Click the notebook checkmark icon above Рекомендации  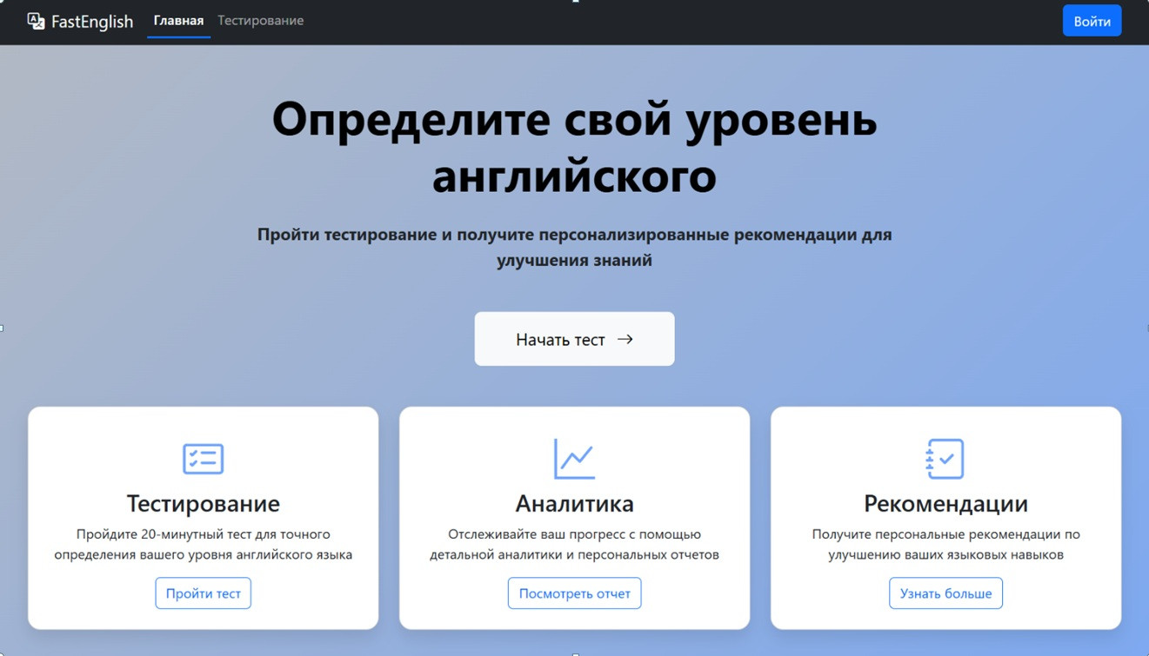click(x=945, y=459)
